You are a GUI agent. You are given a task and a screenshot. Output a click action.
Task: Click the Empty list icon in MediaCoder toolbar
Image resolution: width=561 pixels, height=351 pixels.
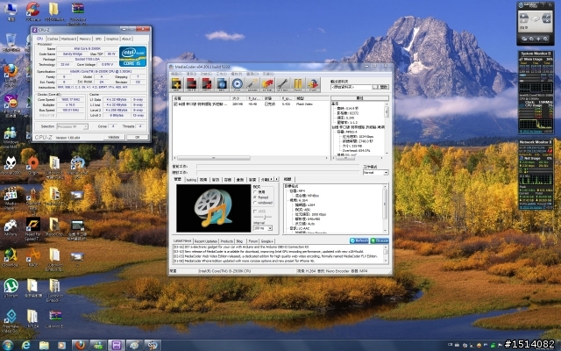(207, 84)
